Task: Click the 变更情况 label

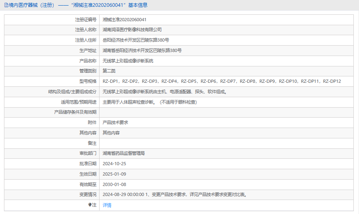Action: point(88,194)
